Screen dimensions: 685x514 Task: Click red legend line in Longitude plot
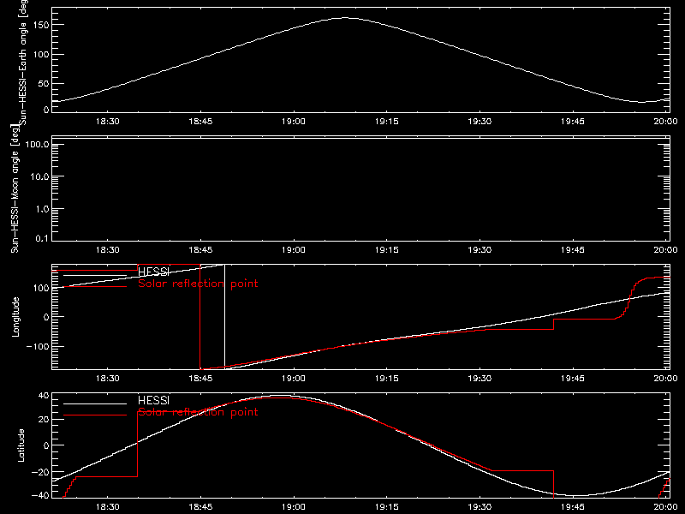pyautogui.click(x=95, y=287)
